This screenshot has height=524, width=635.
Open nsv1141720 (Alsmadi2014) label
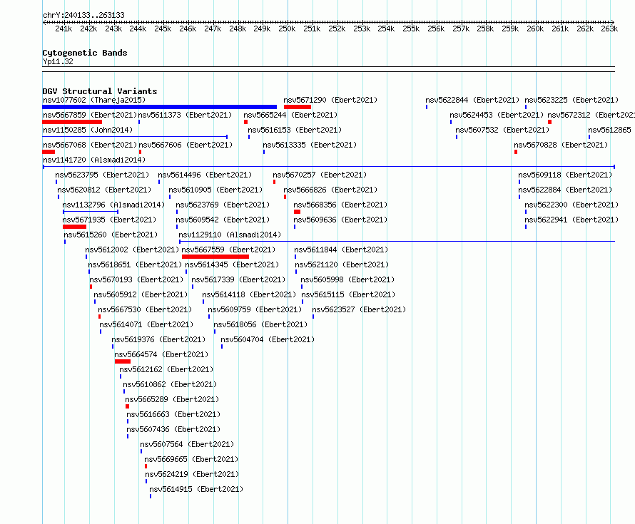coord(94,160)
